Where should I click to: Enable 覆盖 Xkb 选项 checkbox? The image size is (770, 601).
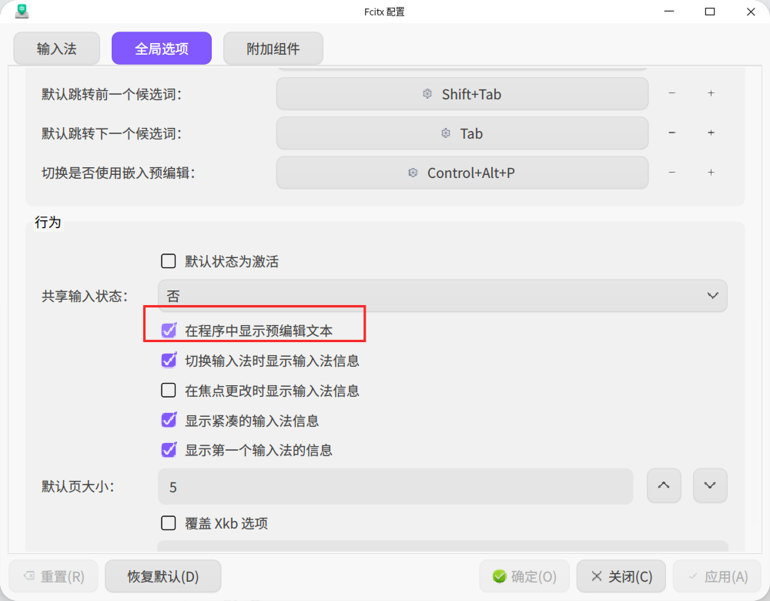pos(169,523)
